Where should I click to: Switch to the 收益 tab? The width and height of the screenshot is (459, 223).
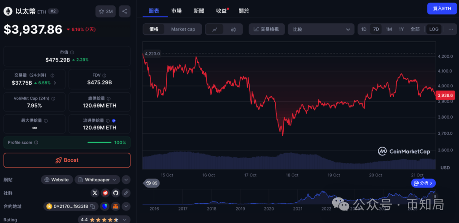[x=221, y=11]
